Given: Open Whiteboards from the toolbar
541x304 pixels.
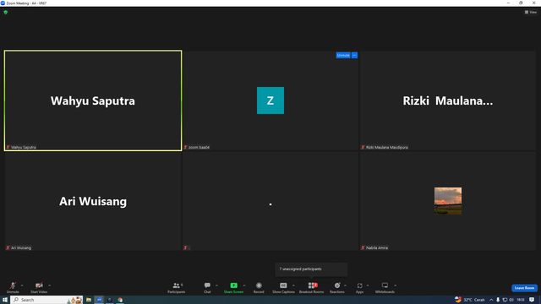Looking at the screenshot, I should click(385, 287).
